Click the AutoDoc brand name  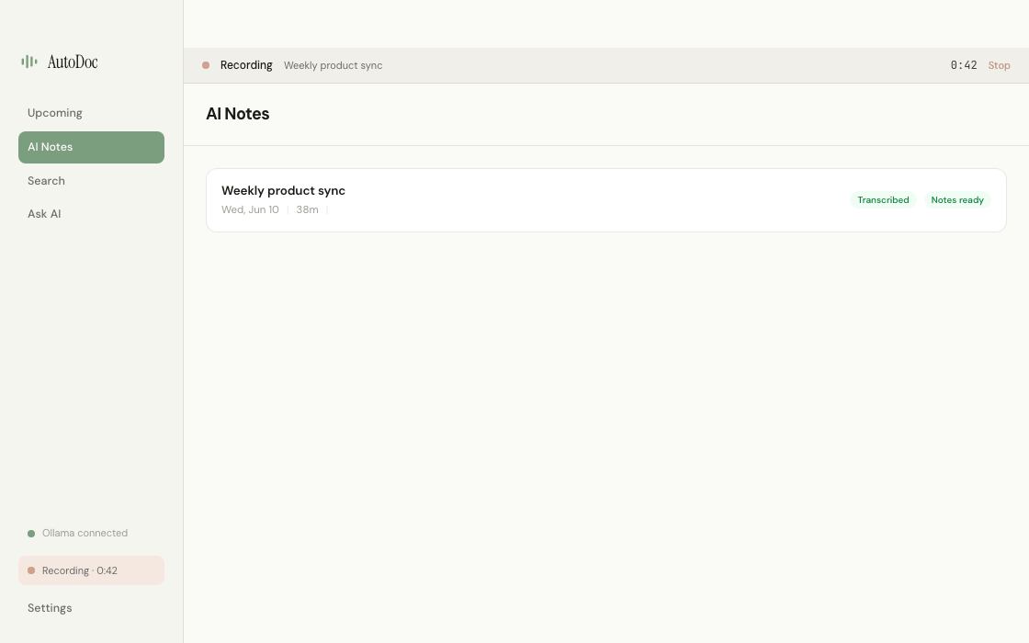73,62
